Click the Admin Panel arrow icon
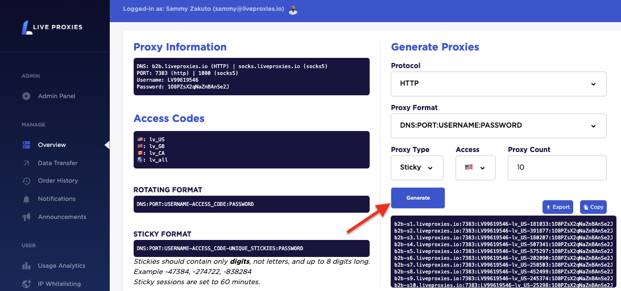 [x=26, y=96]
